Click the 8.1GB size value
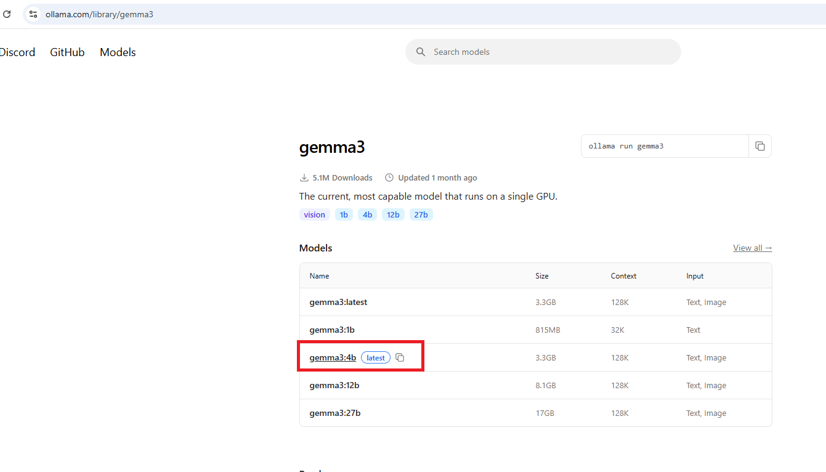Viewport: 826px width, 472px height. (546, 386)
